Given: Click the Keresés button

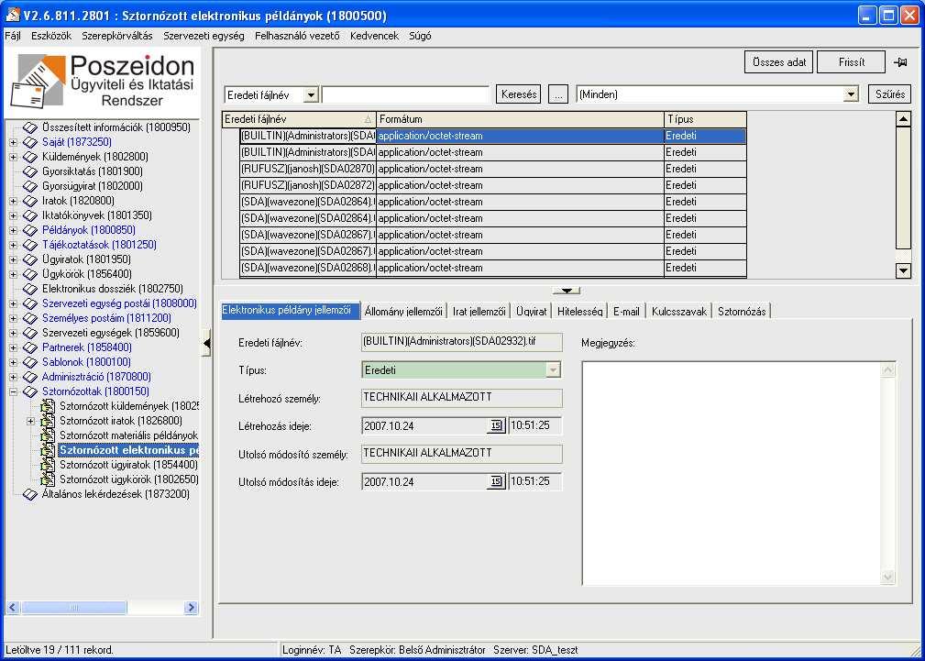Looking at the screenshot, I should click(x=519, y=94).
